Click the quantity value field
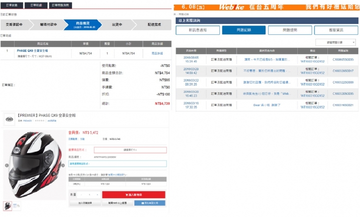The height and width of the screenshot is (217, 360). pos(89,195)
